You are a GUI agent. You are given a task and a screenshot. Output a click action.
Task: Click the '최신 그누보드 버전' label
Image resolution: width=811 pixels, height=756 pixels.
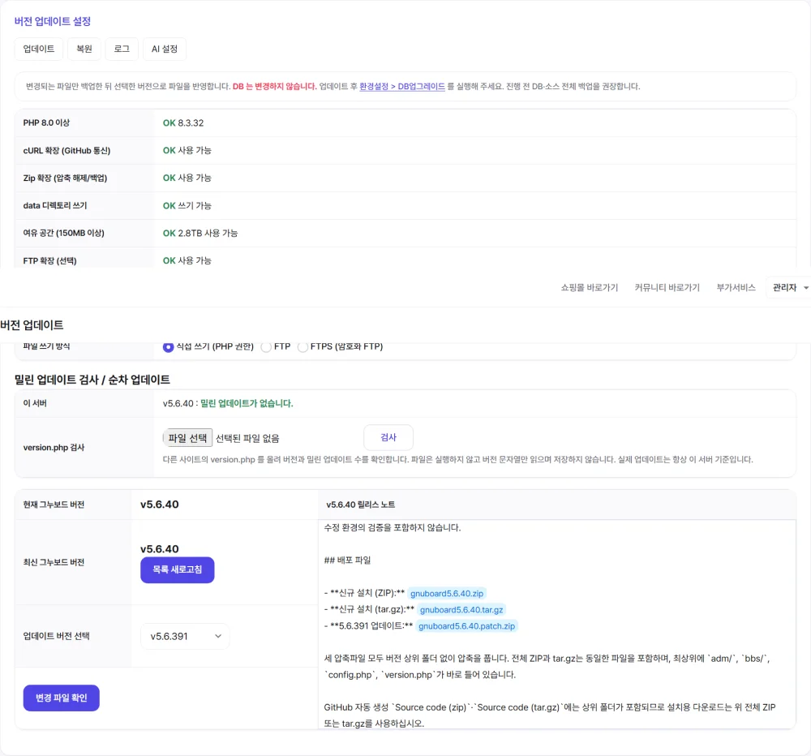point(54,562)
